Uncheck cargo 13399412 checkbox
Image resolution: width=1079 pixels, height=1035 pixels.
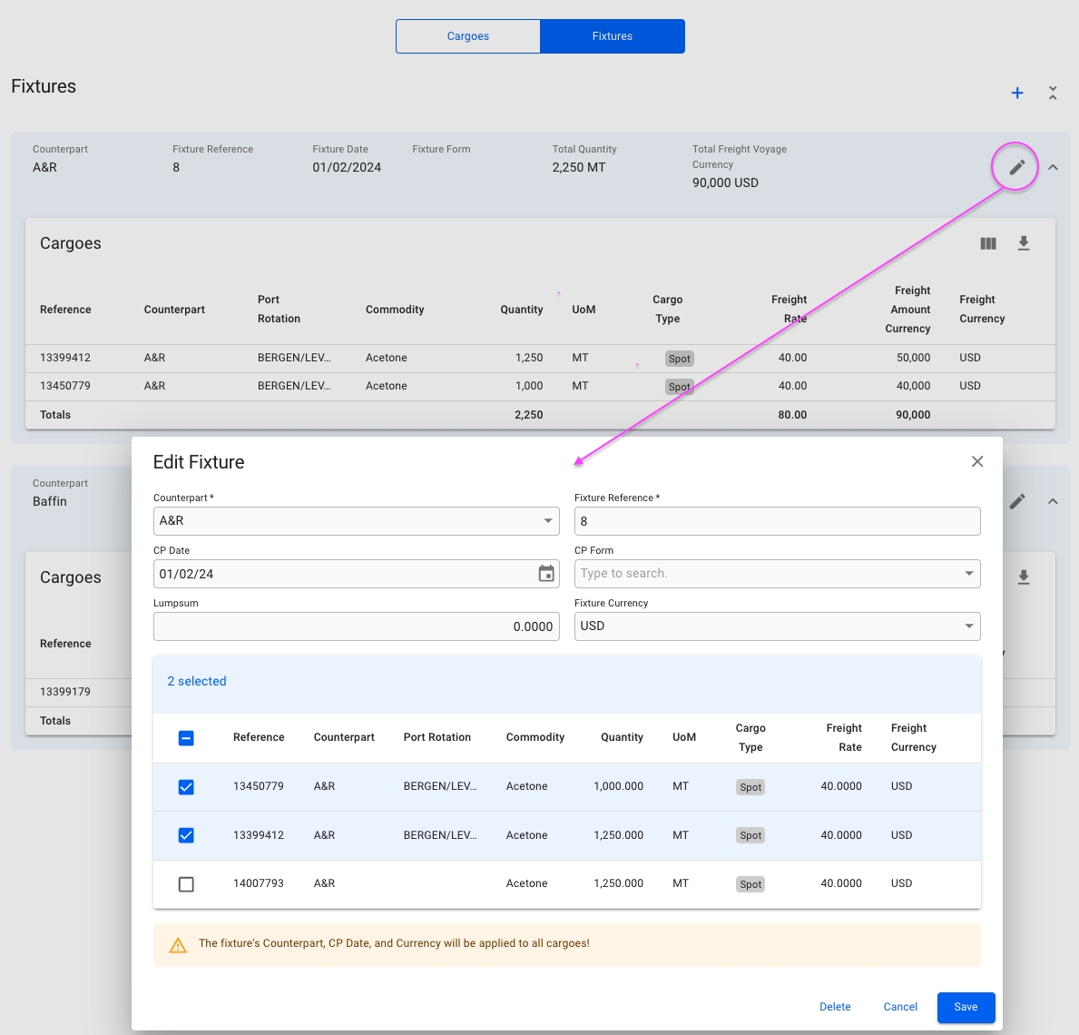click(186, 835)
